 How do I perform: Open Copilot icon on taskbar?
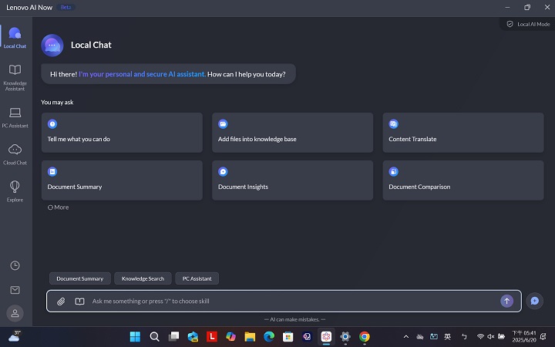click(230, 336)
